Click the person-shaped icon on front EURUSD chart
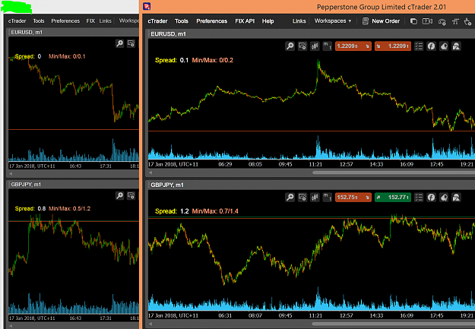Viewport: 475px width, 329px height. pyautogui.click(x=456, y=46)
